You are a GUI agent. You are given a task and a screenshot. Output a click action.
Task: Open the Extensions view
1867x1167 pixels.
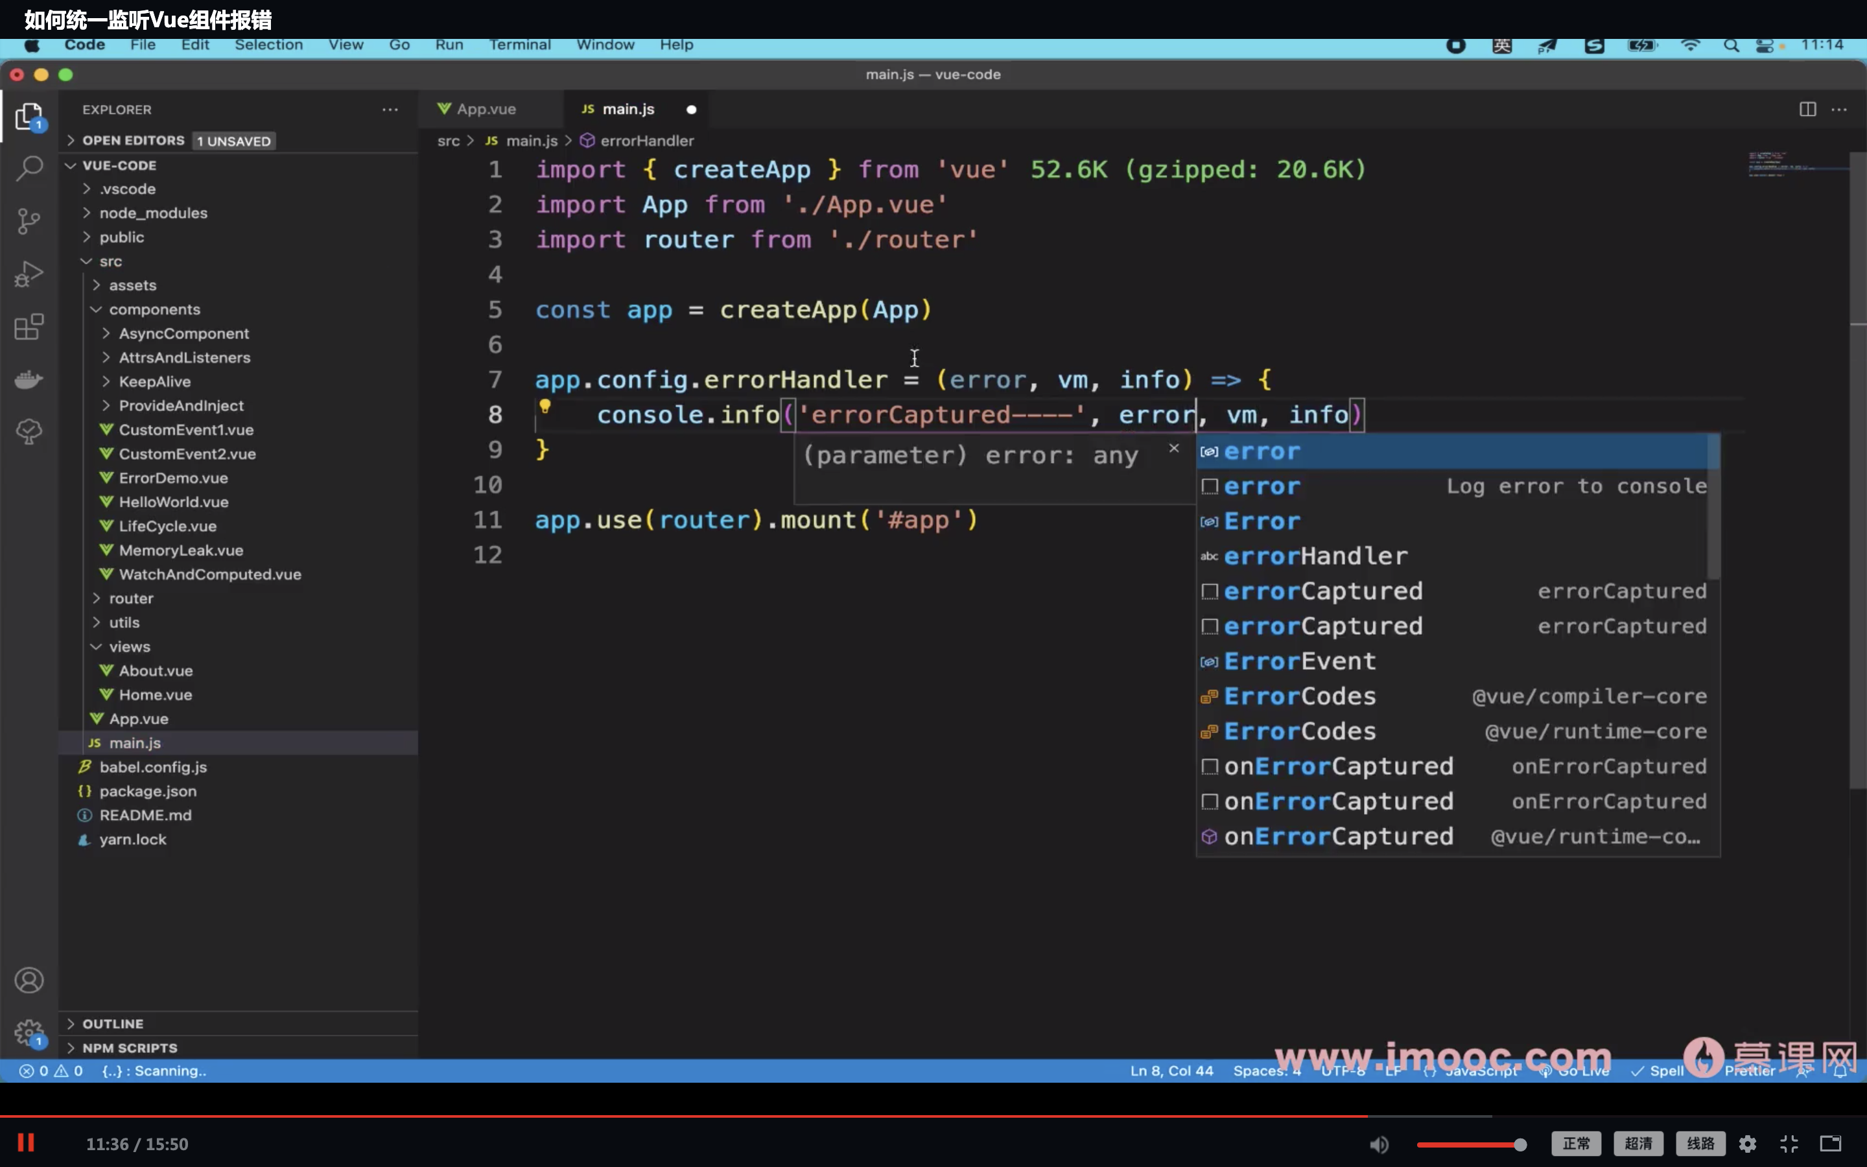(x=29, y=327)
